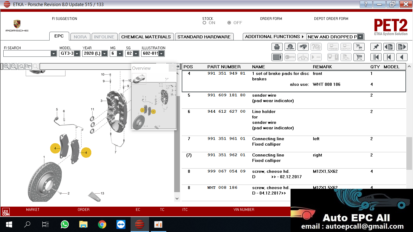Click the pushpin icon
Screen dimensions: 413x232
pyautogui.click(x=376, y=47)
